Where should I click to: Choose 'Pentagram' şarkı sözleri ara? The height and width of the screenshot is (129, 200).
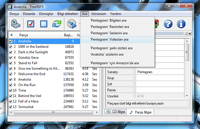point(117,48)
